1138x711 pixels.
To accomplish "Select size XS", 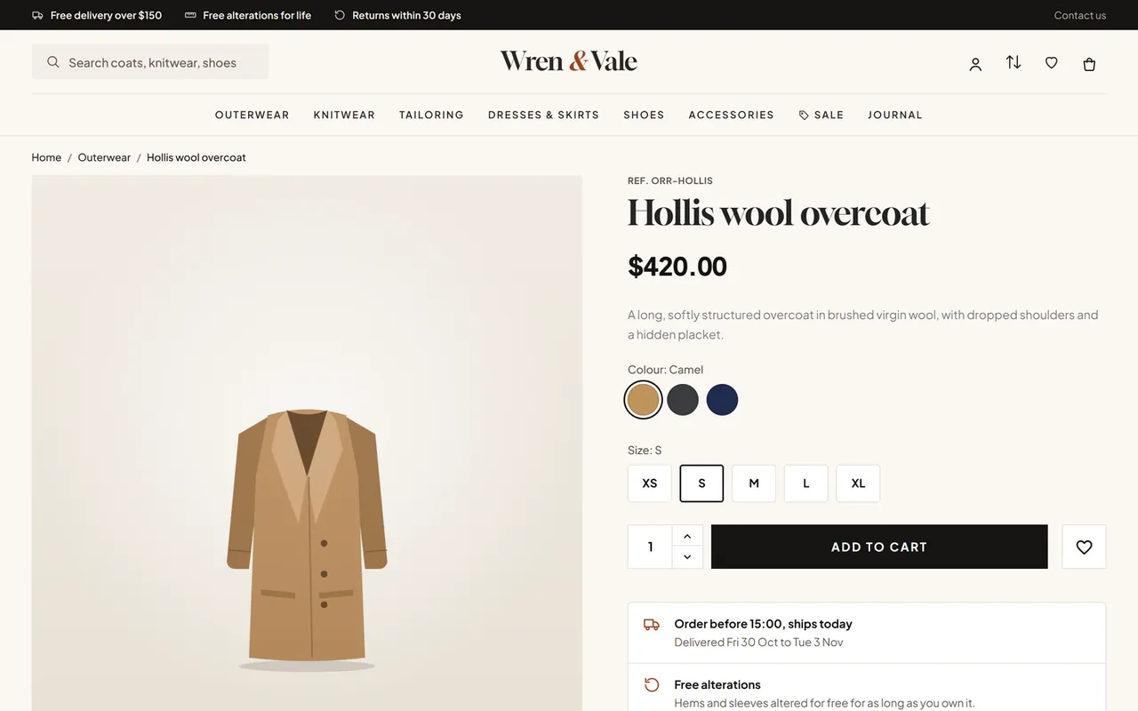I will click(650, 483).
